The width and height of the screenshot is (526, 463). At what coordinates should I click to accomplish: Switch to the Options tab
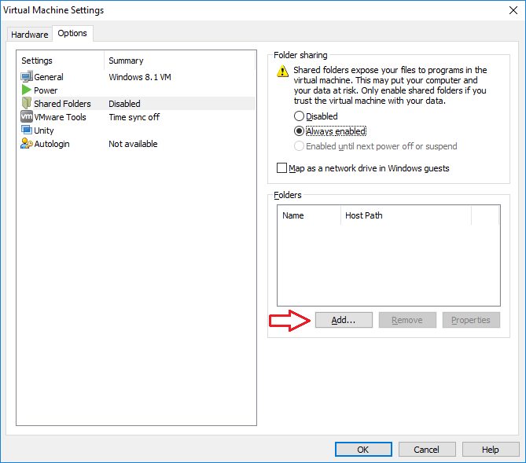click(72, 33)
